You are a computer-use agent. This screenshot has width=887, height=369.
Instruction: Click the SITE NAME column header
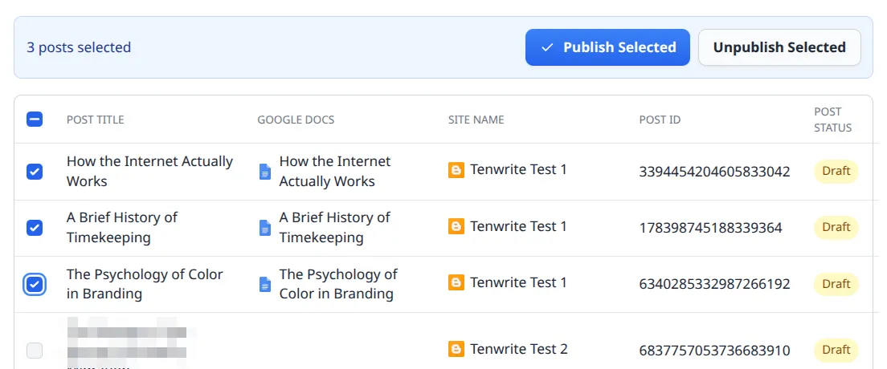click(476, 120)
